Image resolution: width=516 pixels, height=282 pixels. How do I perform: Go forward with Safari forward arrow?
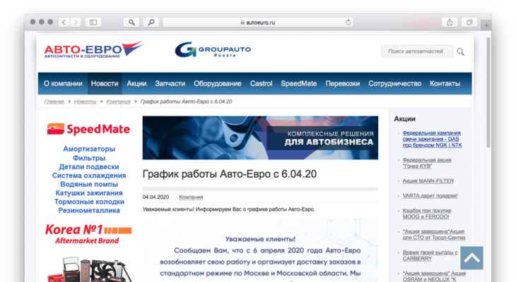coord(76,22)
